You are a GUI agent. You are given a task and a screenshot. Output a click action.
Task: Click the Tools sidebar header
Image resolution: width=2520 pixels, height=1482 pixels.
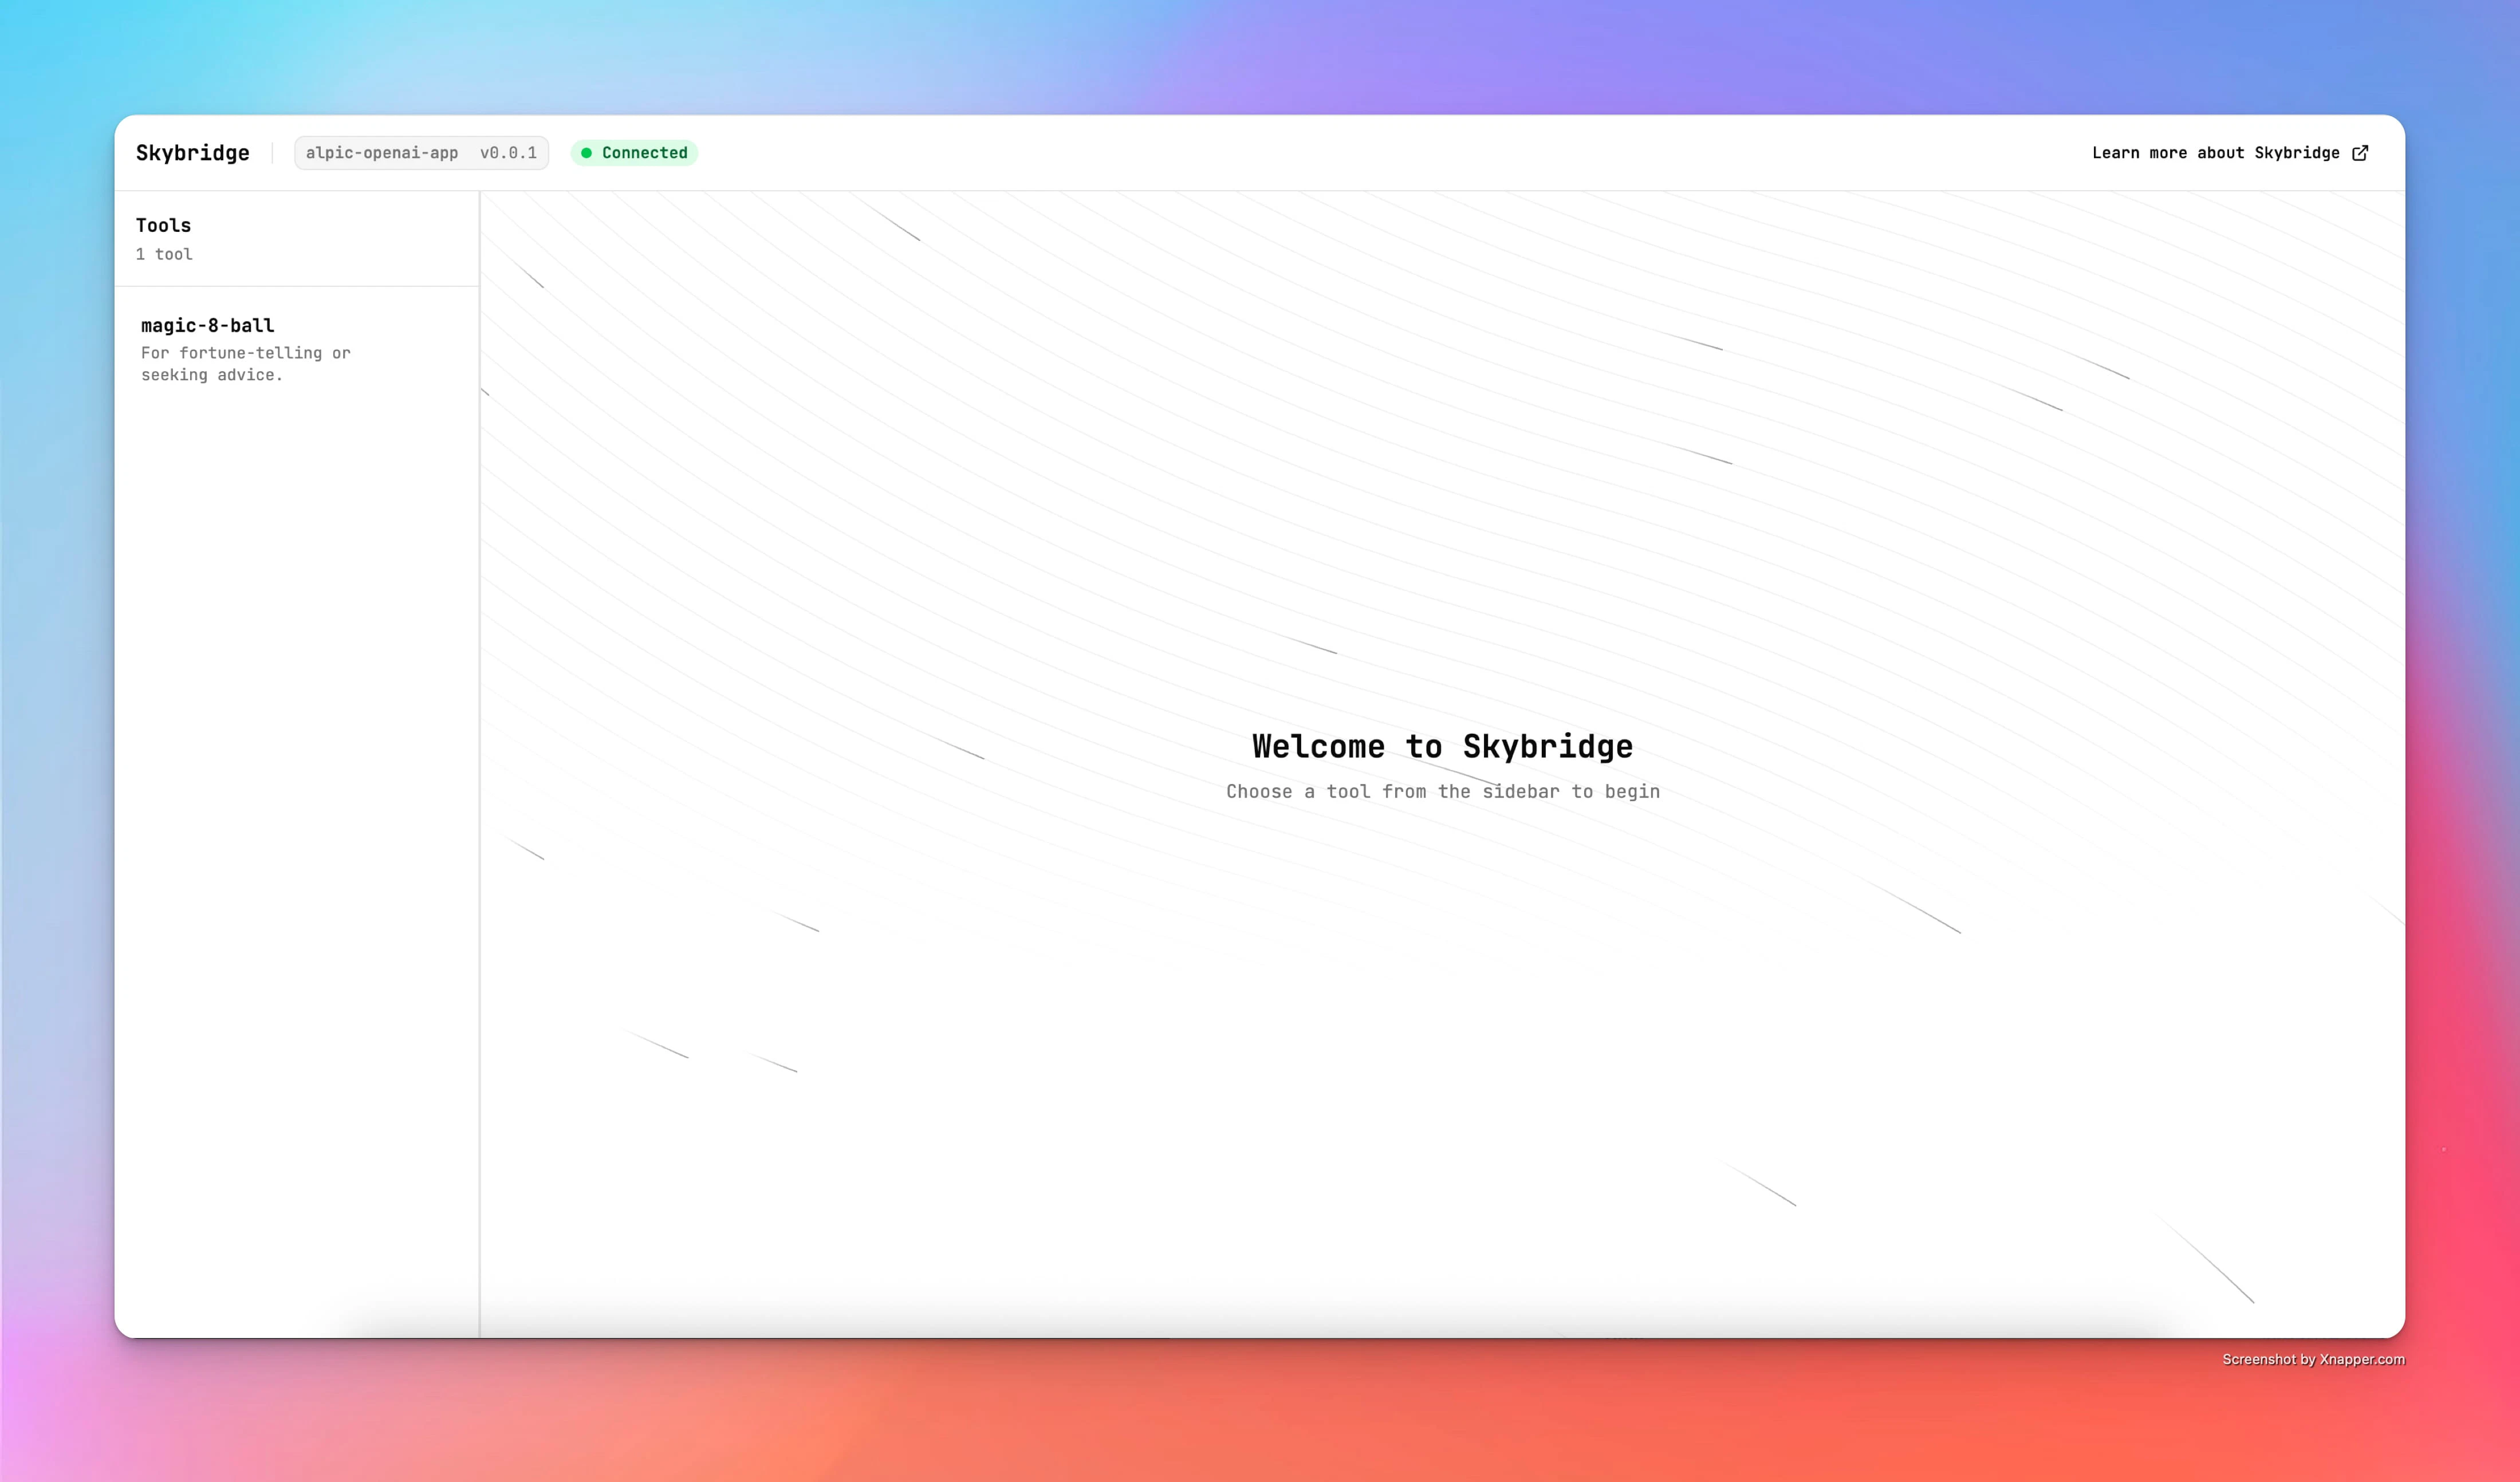[x=163, y=226]
